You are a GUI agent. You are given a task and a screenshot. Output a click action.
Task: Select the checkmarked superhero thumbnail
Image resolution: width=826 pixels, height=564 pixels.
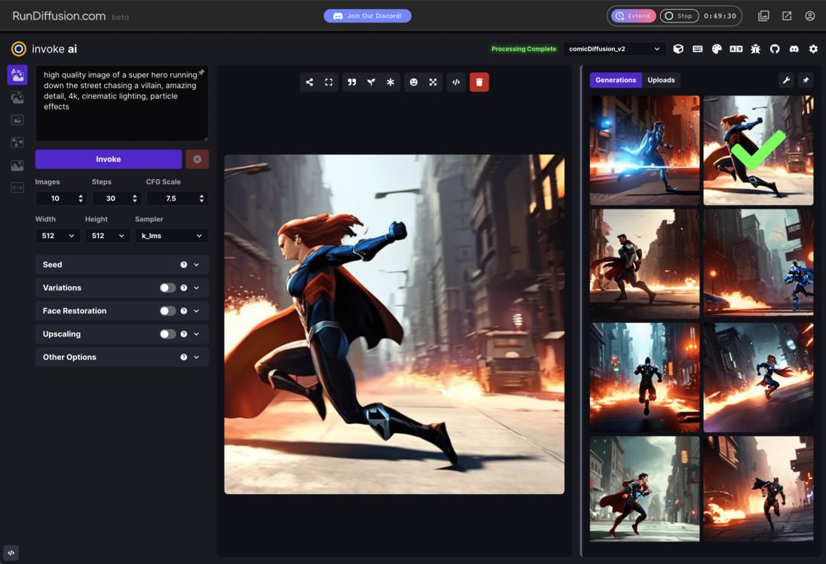758,150
